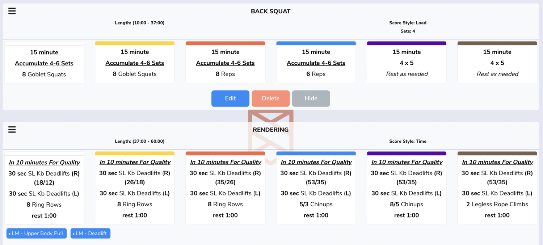Click Accumulate 4-6 Sets in orange card
Image resolution: width=543 pixels, height=245 pixels.
pyautogui.click(x=225, y=63)
